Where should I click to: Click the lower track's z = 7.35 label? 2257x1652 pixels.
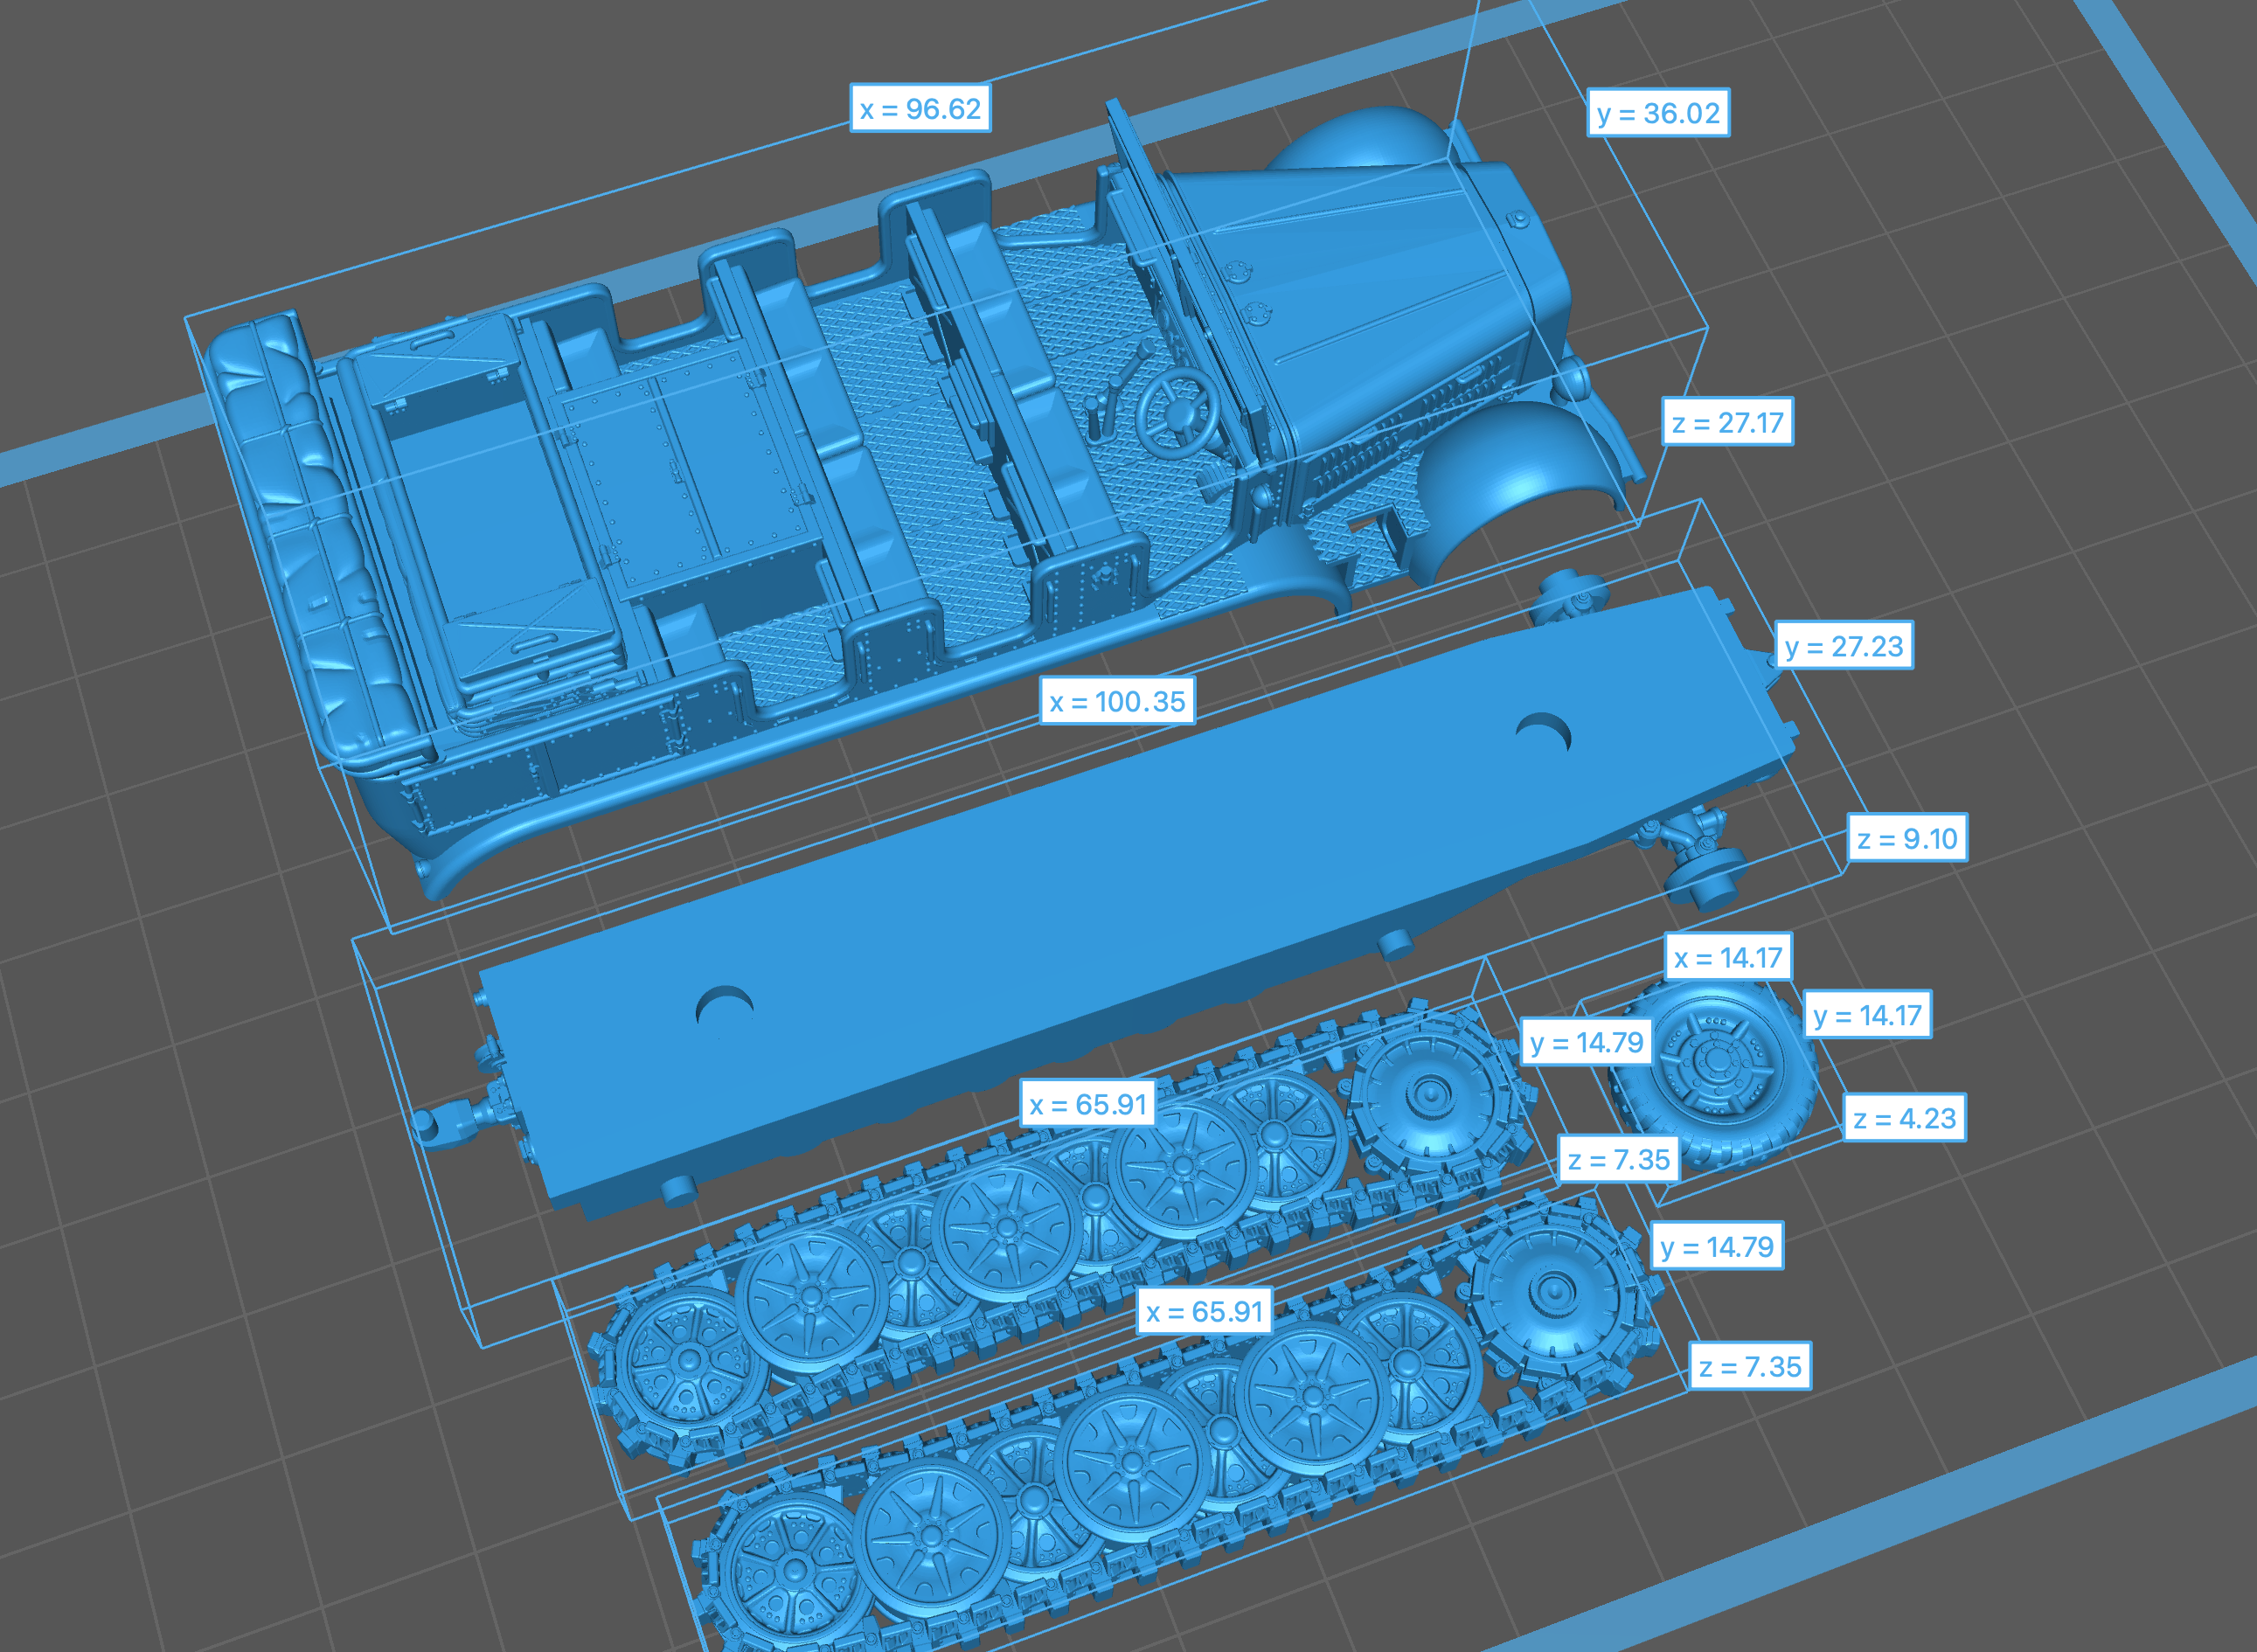[x=1749, y=1367]
